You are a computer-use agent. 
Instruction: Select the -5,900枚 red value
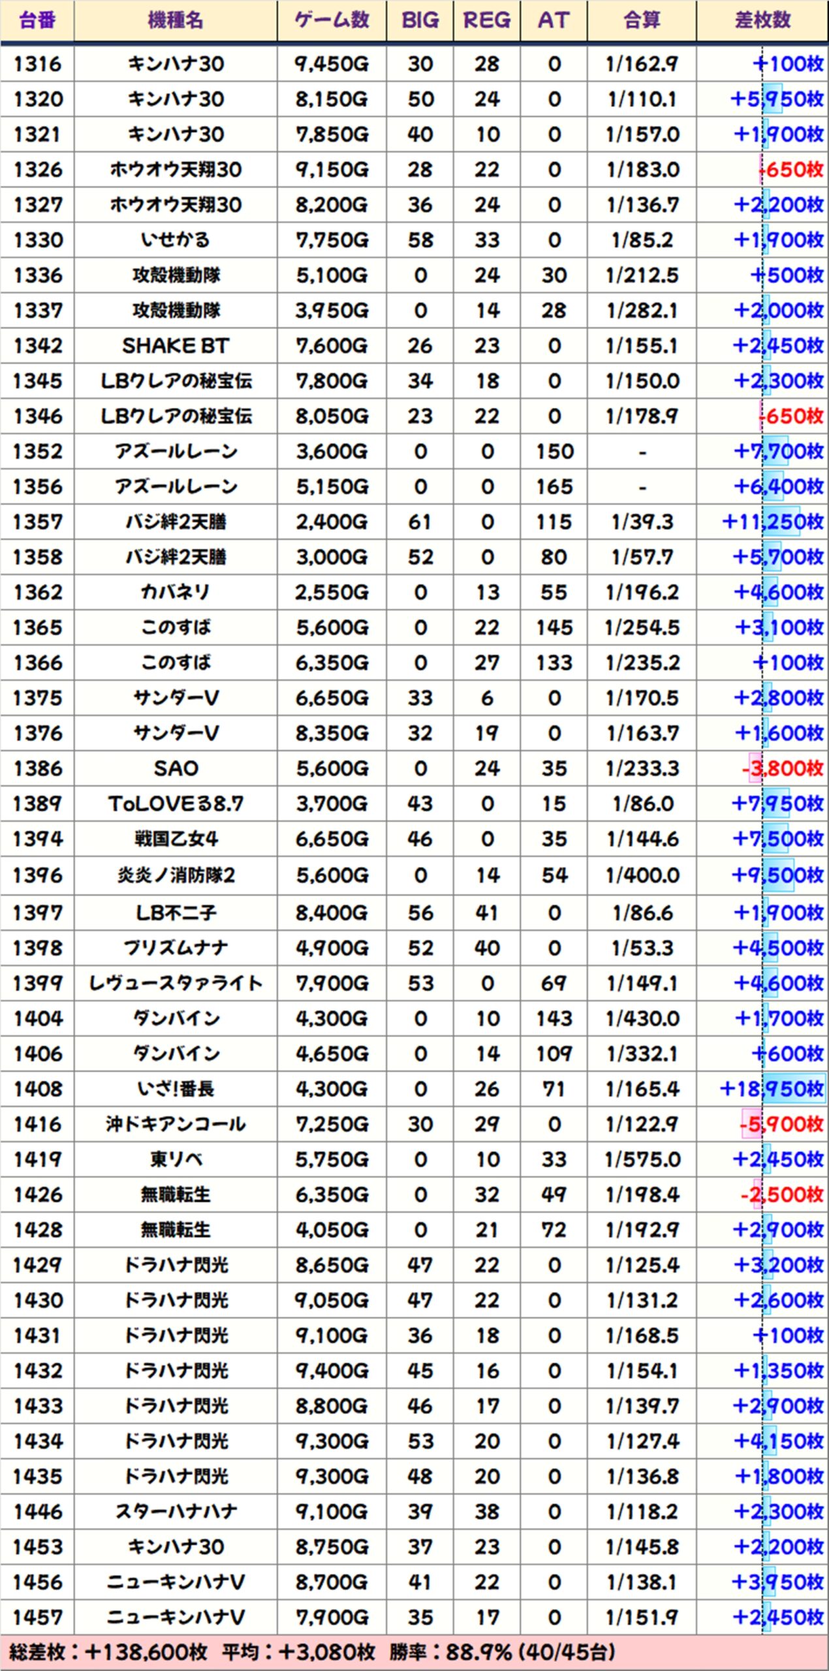781,1124
